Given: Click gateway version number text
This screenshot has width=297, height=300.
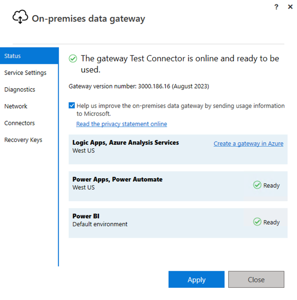Looking at the screenshot, I should tap(139, 86).
